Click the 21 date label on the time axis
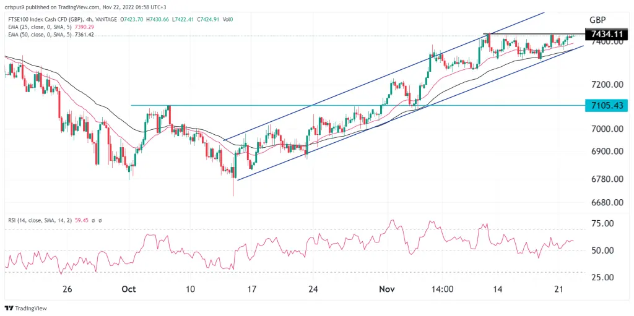Viewport: 634px width, 316px height. pos(559,289)
